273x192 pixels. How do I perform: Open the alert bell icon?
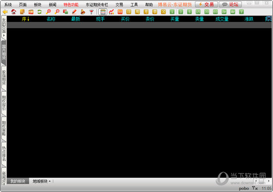click(x=83, y=12)
